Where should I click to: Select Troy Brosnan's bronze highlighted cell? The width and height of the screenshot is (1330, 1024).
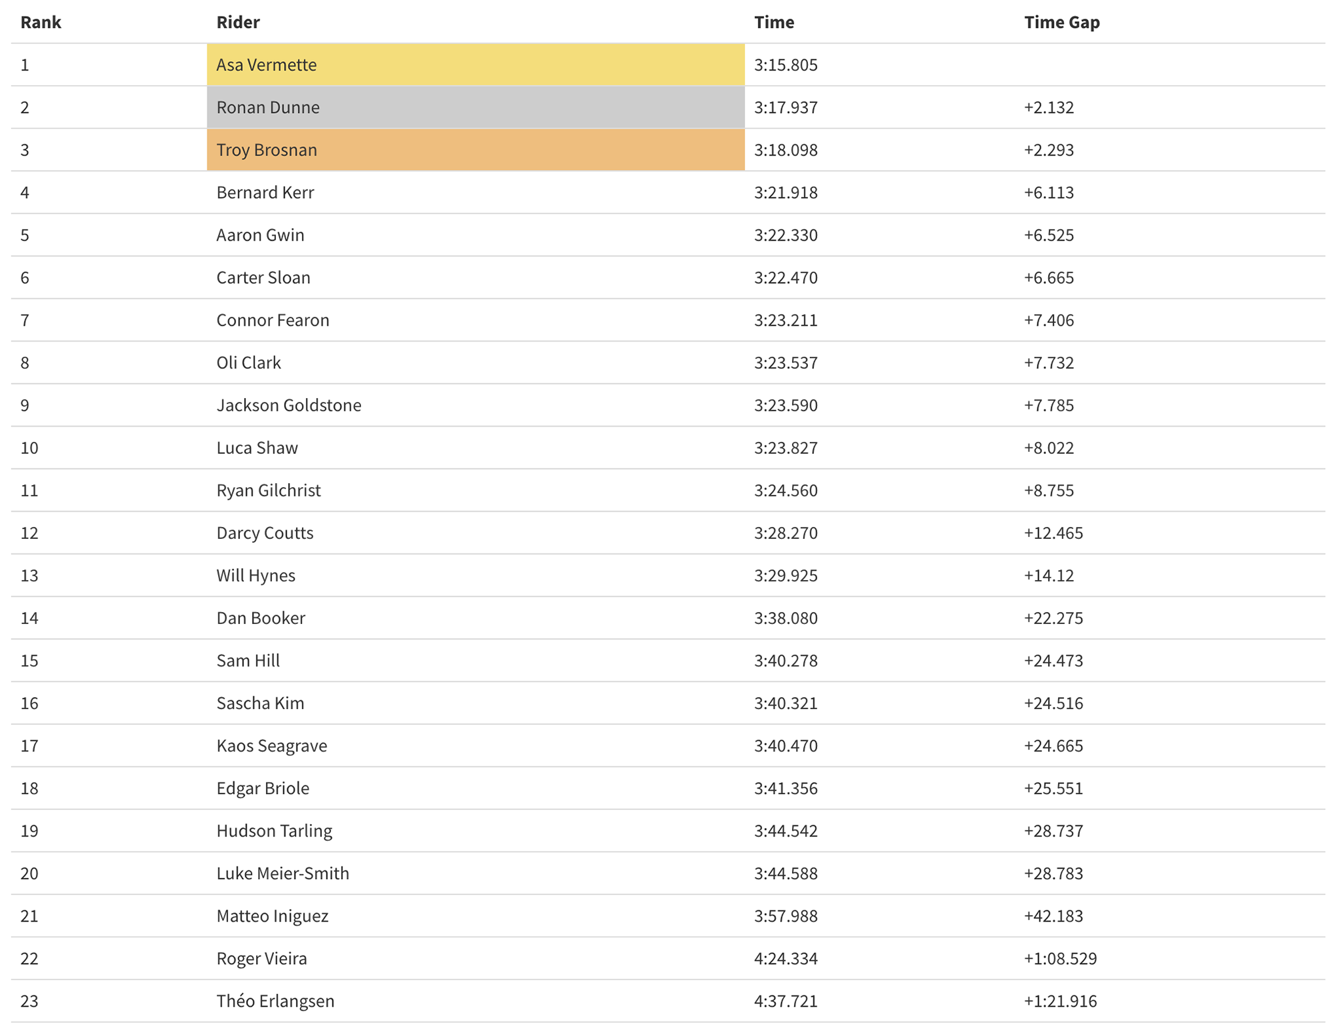[475, 150]
